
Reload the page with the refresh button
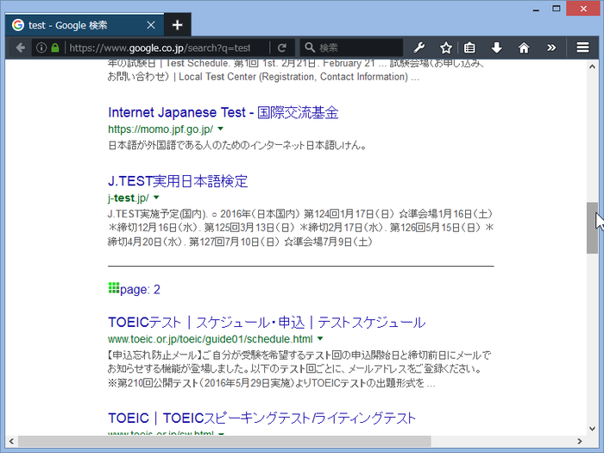tap(281, 47)
